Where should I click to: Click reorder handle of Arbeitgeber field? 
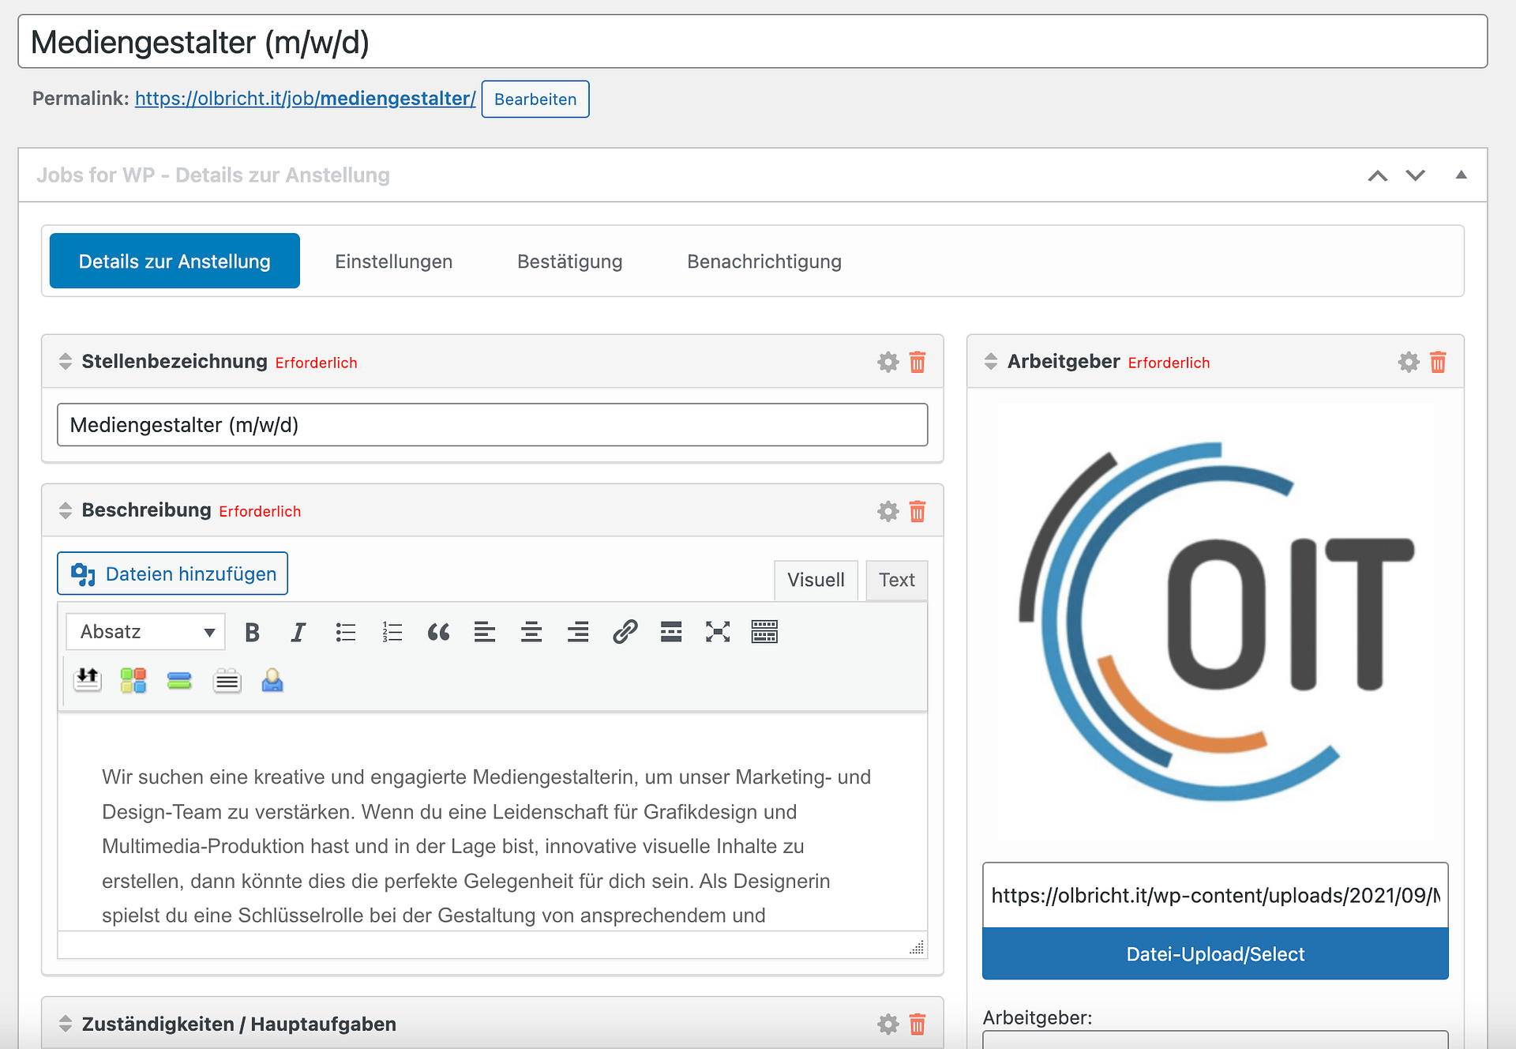click(991, 362)
